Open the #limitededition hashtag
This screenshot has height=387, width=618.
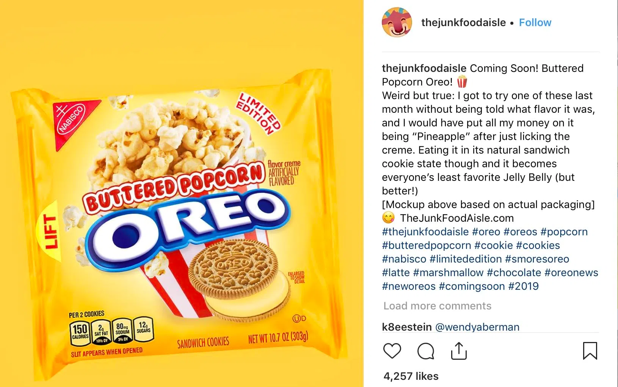point(466,259)
